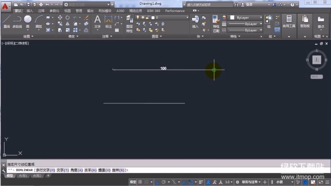Expand the Properties (特性) panel
This screenshot has height=186, width=331.
pyautogui.click(x=235, y=36)
